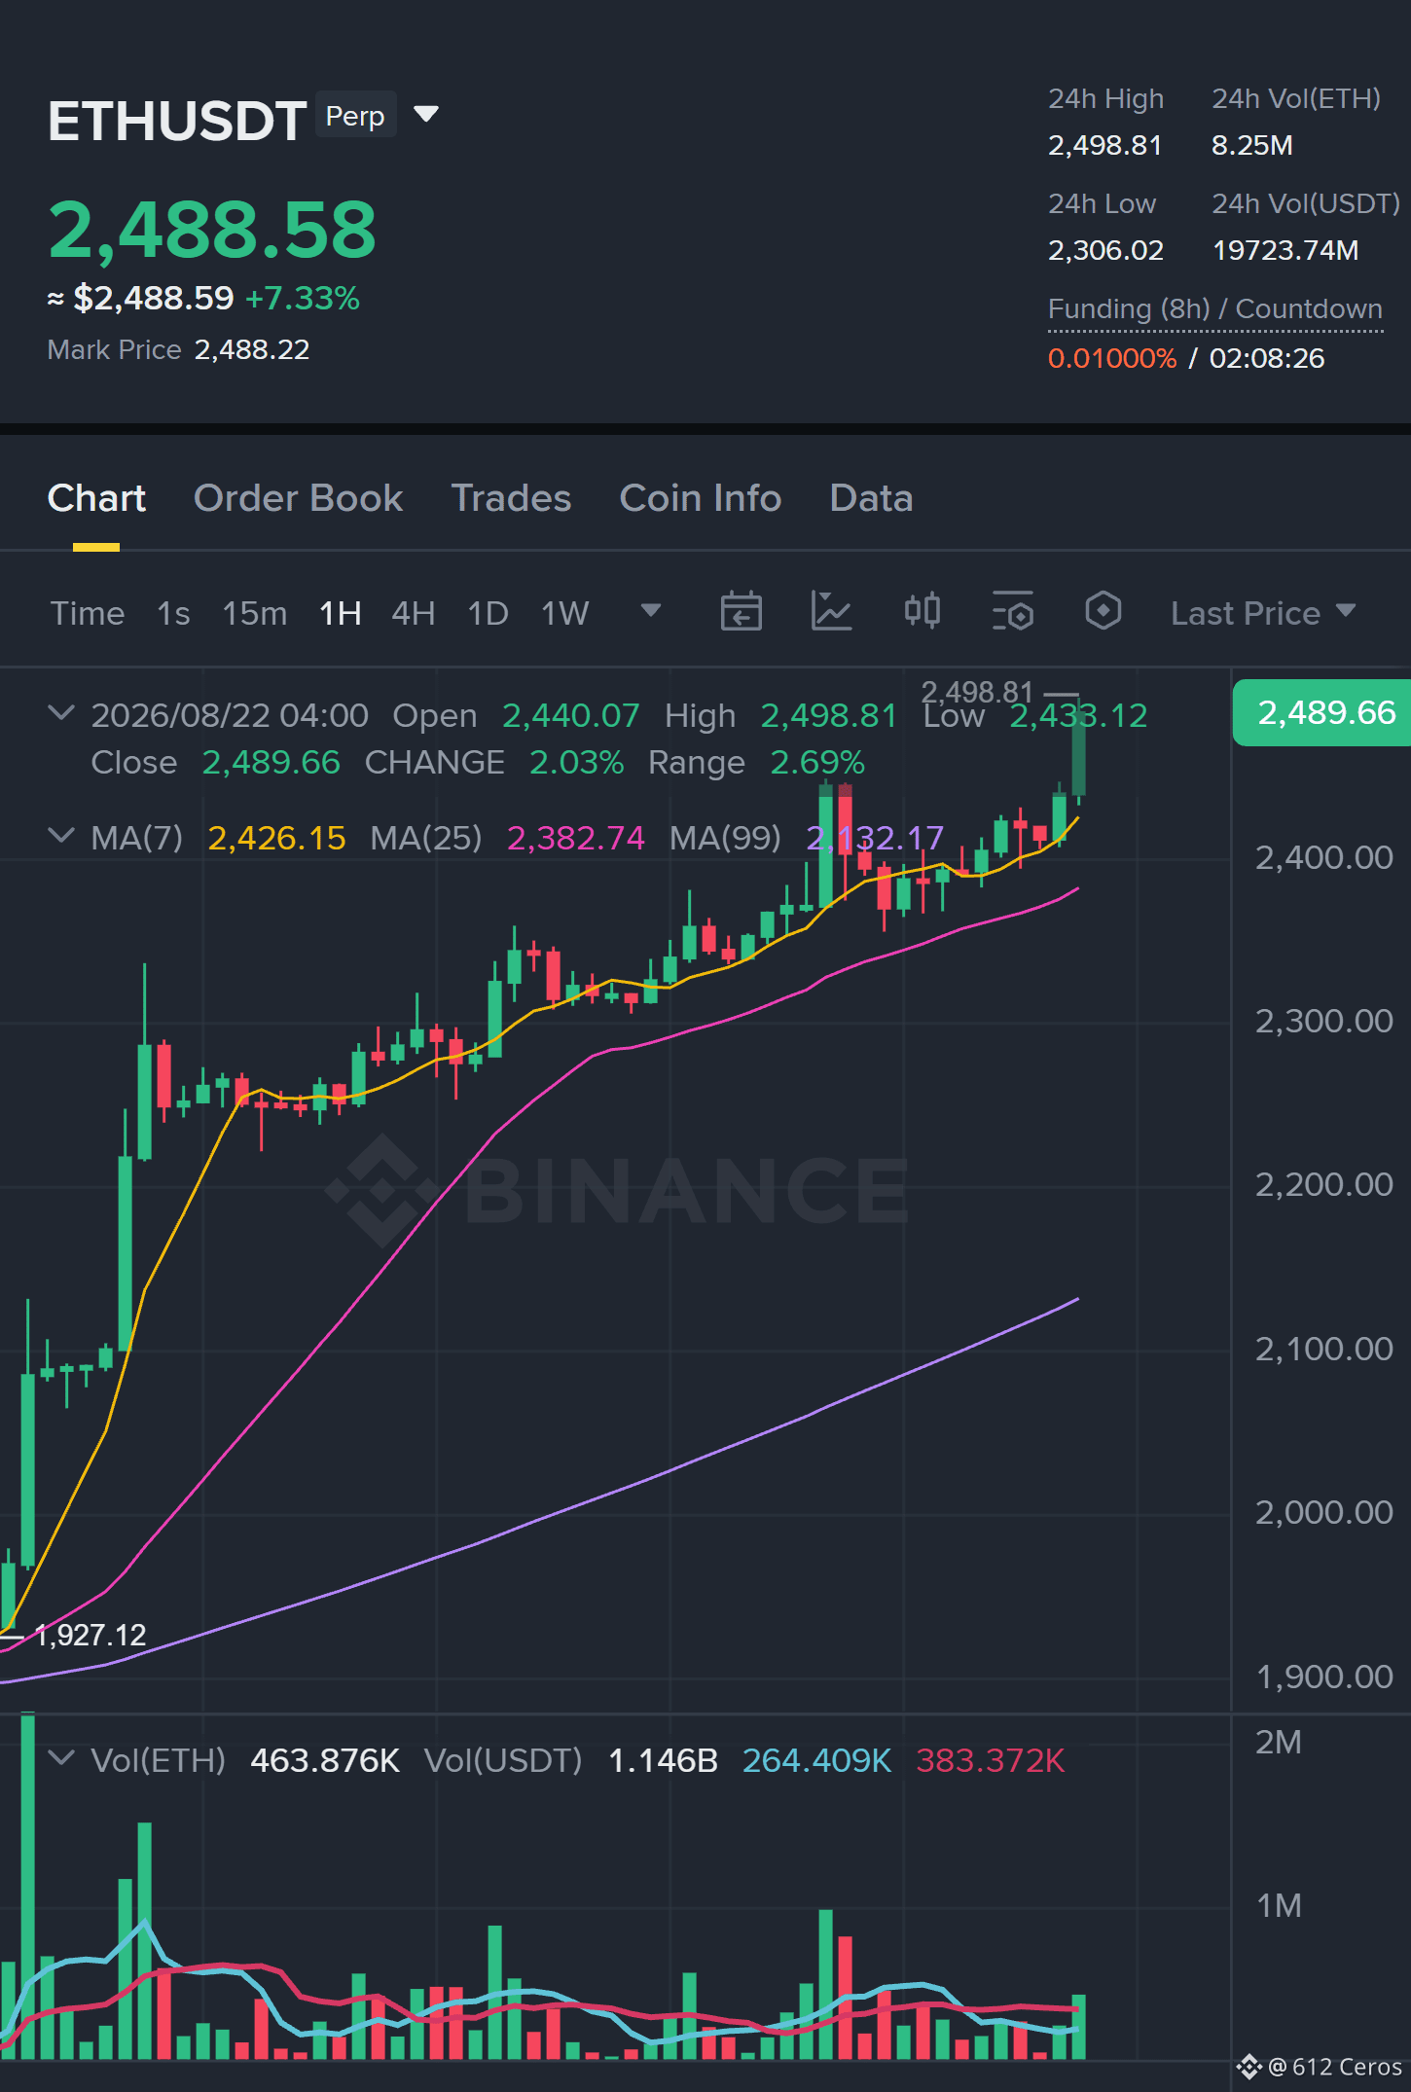Tap the Open 2,440.07 value

click(x=571, y=716)
